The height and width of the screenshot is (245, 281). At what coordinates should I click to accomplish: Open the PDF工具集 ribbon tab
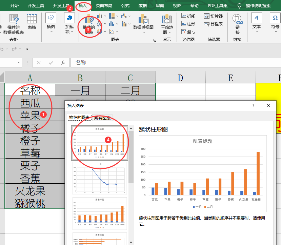218,6
